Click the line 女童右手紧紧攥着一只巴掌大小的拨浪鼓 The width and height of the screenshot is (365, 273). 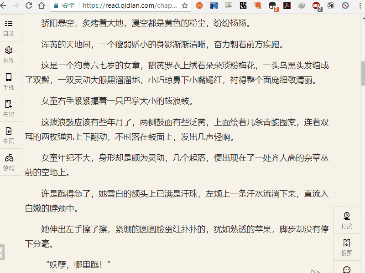[117, 101]
